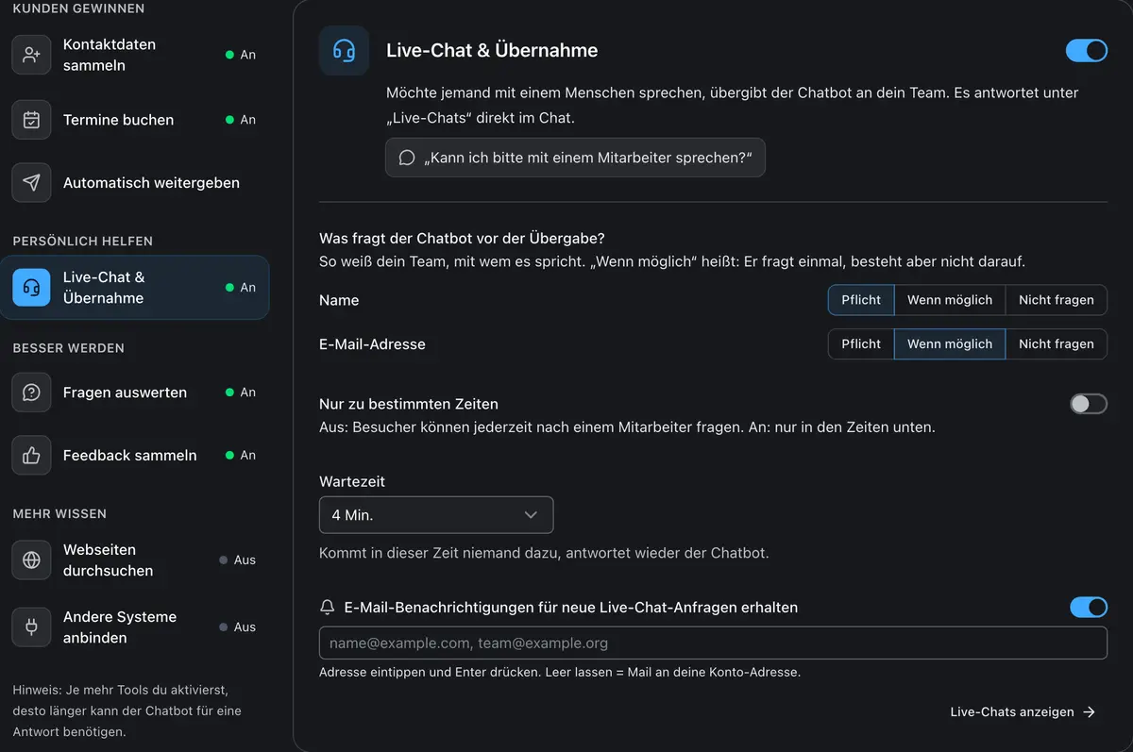The image size is (1133, 752).
Task: Click the Feedback sammeln thumbs-up icon
Action: tap(31, 456)
